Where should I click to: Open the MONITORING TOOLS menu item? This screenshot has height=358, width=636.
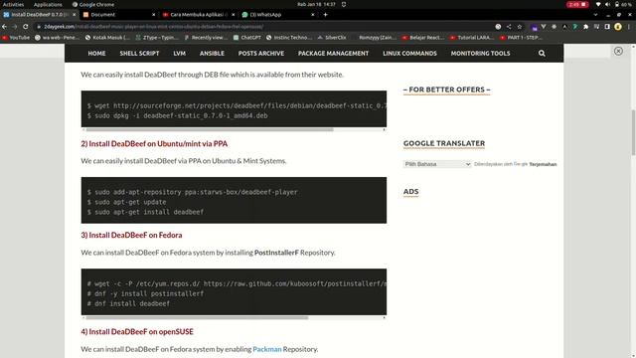pos(480,53)
